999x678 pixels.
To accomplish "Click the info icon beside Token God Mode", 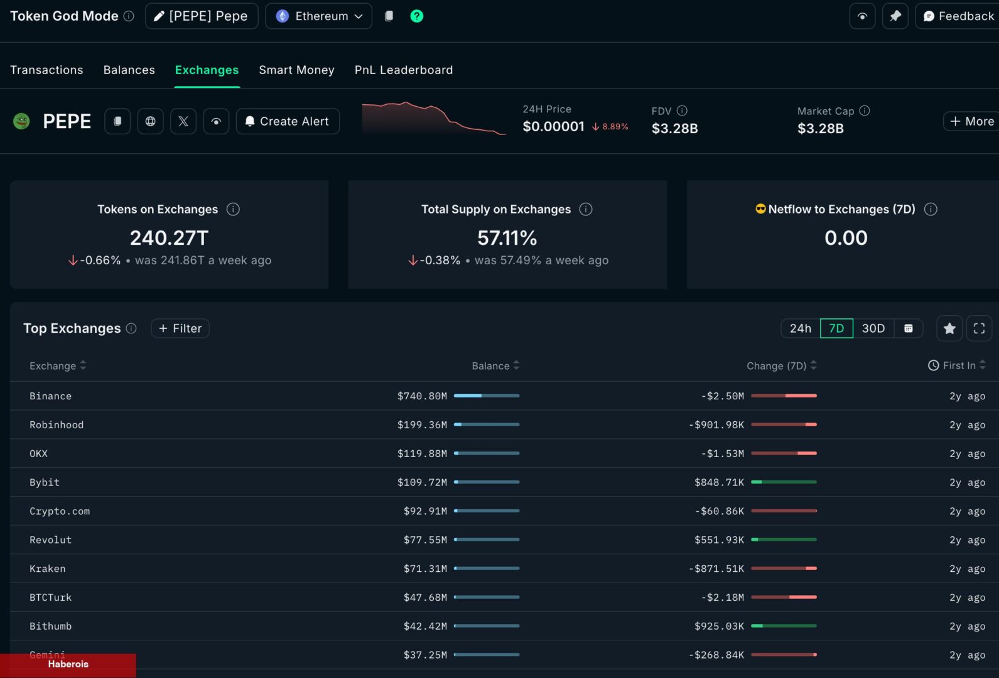I will pyautogui.click(x=129, y=16).
